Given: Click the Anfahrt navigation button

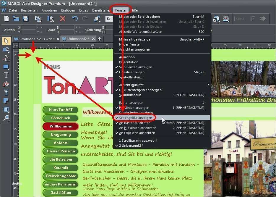Looking at the screenshot, I should pyautogui.click(x=61, y=143).
